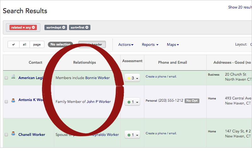
Task: Remove the sort=dept filter tag
Action: click(64, 27)
